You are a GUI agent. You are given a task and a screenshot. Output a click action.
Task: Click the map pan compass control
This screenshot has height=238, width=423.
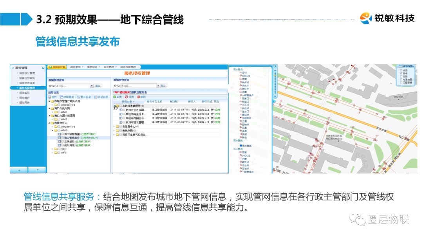[275, 66]
